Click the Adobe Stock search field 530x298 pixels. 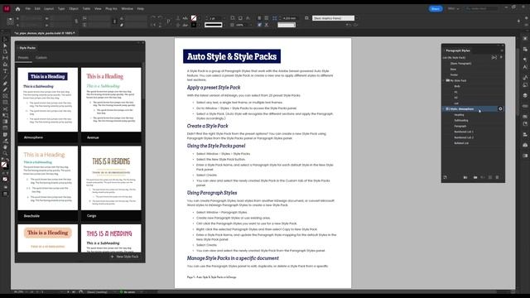(x=482, y=8)
